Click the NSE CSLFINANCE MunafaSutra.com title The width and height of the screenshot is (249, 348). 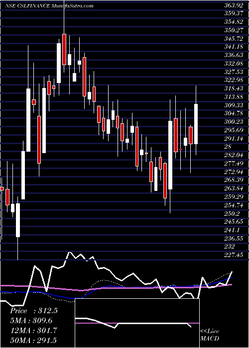point(49,6)
